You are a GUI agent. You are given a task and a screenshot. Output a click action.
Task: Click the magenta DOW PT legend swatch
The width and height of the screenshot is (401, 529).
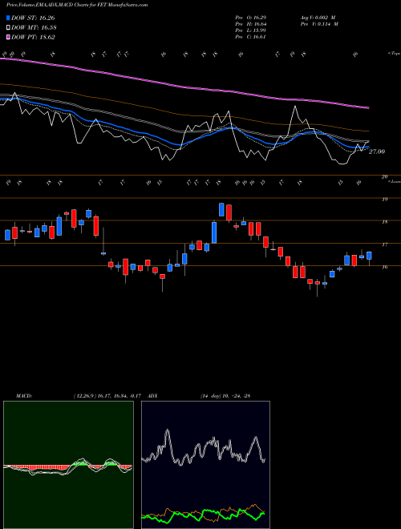click(x=9, y=37)
